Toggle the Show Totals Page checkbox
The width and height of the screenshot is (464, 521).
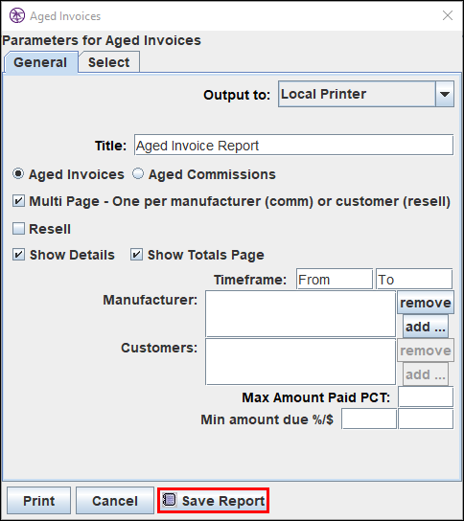[136, 255]
